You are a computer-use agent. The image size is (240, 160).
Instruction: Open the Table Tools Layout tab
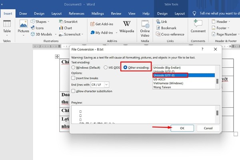click(180, 14)
